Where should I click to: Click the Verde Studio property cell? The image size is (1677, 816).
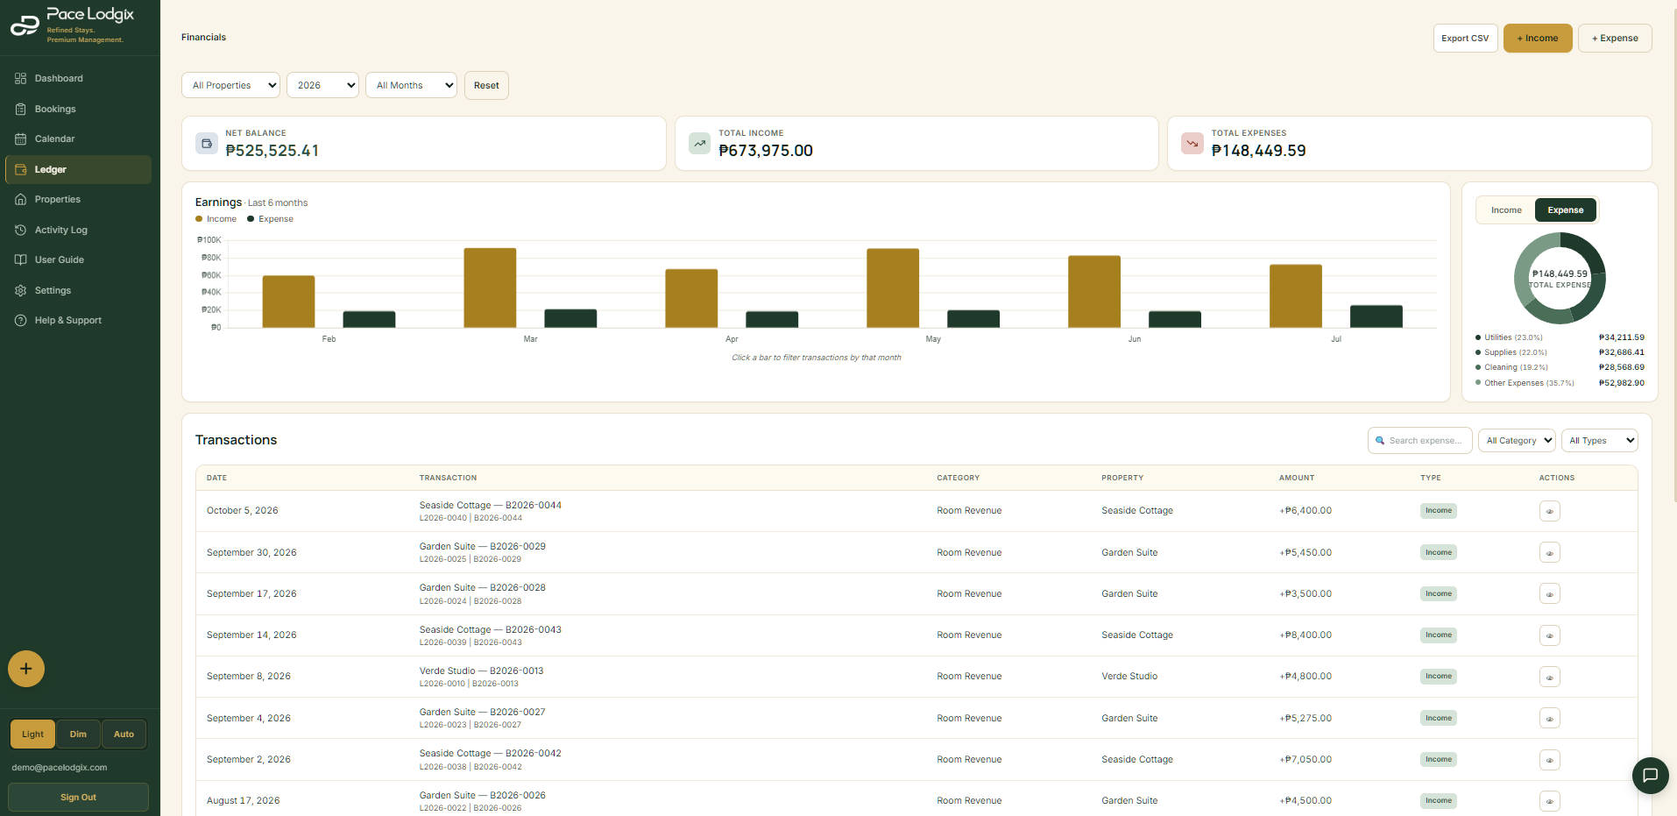point(1129,677)
